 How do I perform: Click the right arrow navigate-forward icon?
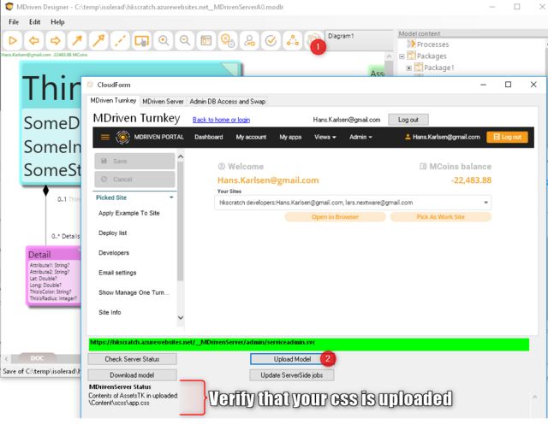pyautogui.click(x=55, y=40)
